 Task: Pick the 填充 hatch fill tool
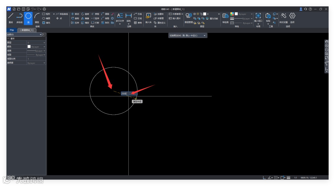coord(46,23)
